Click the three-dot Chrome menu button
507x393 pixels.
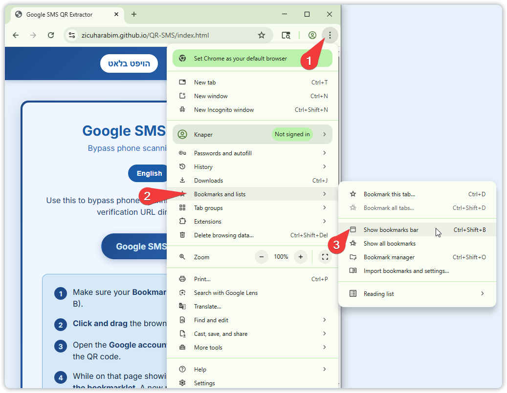(x=330, y=35)
